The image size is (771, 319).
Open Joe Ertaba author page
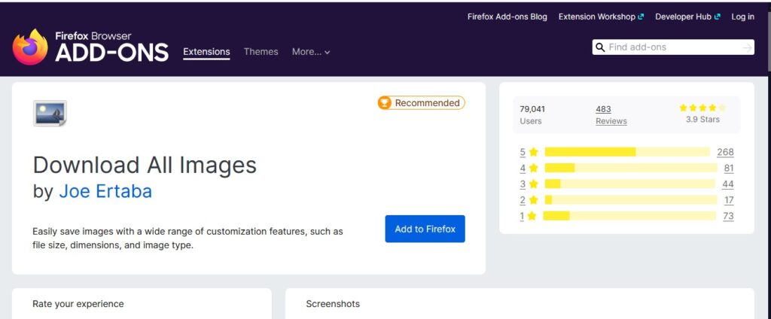click(x=105, y=191)
